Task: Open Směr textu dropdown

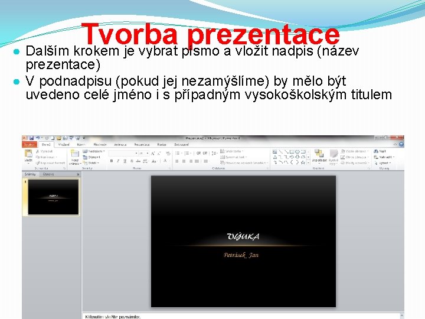Action: click(231, 151)
